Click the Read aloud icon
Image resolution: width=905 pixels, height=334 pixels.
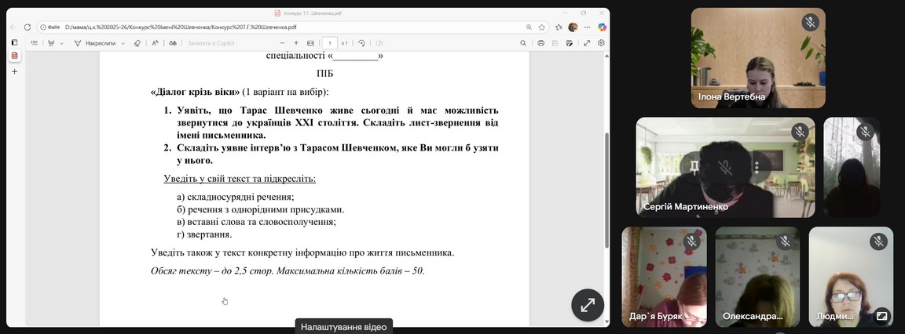[156, 43]
